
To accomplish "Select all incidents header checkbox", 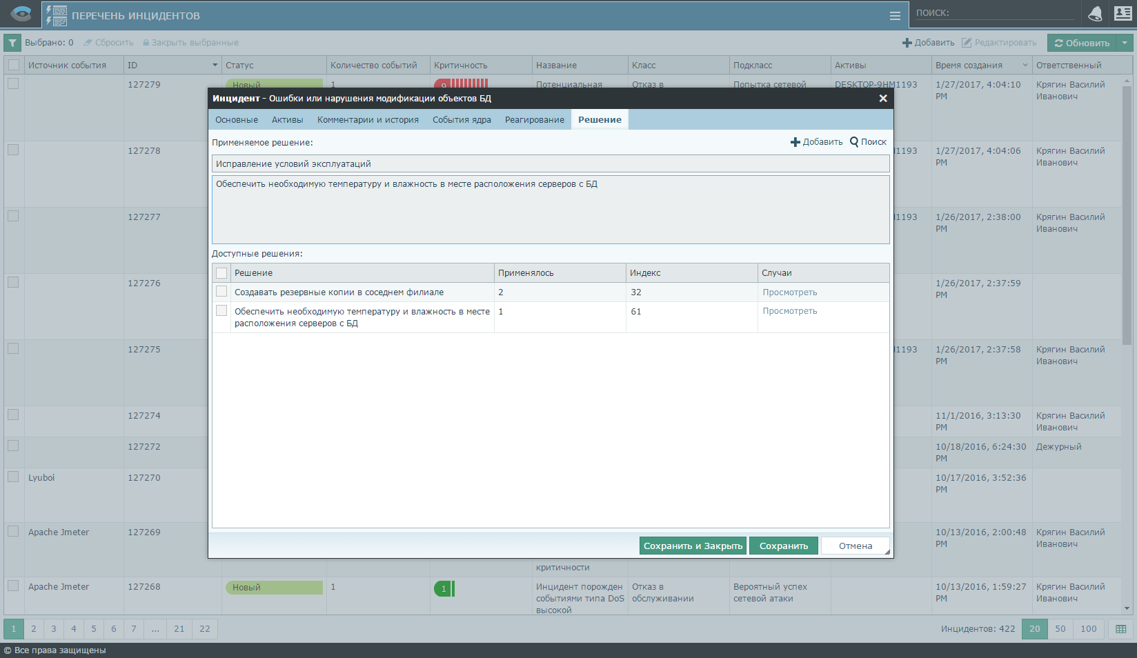I will coord(14,66).
